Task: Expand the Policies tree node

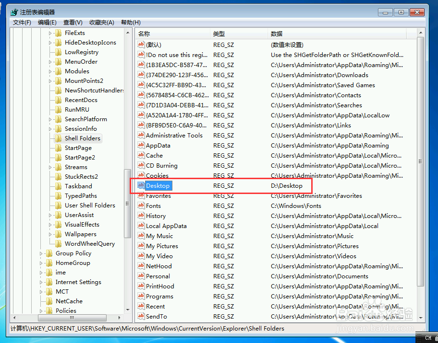Action: click(41, 310)
